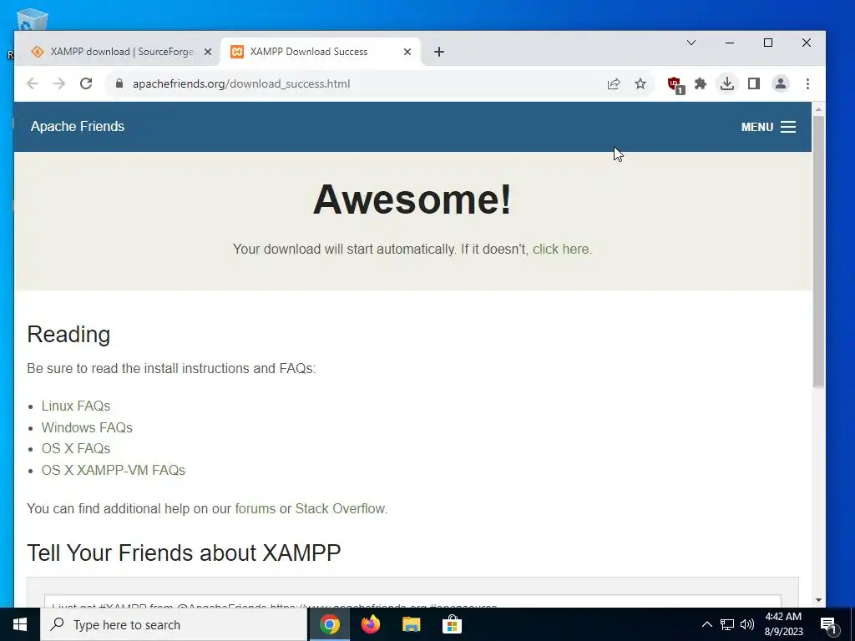Open the Windows FAQs link
The height and width of the screenshot is (641, 855).
pos(87,427)
